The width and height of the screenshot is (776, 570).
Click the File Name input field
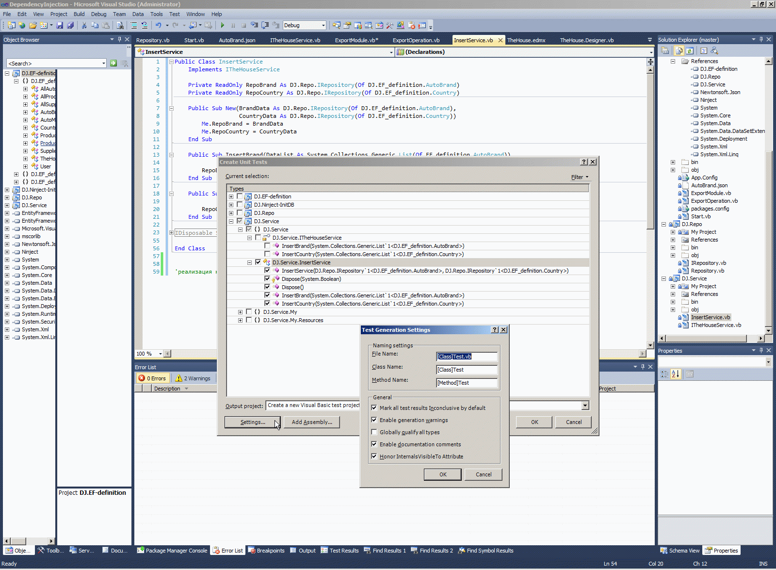tap(467, 357)
